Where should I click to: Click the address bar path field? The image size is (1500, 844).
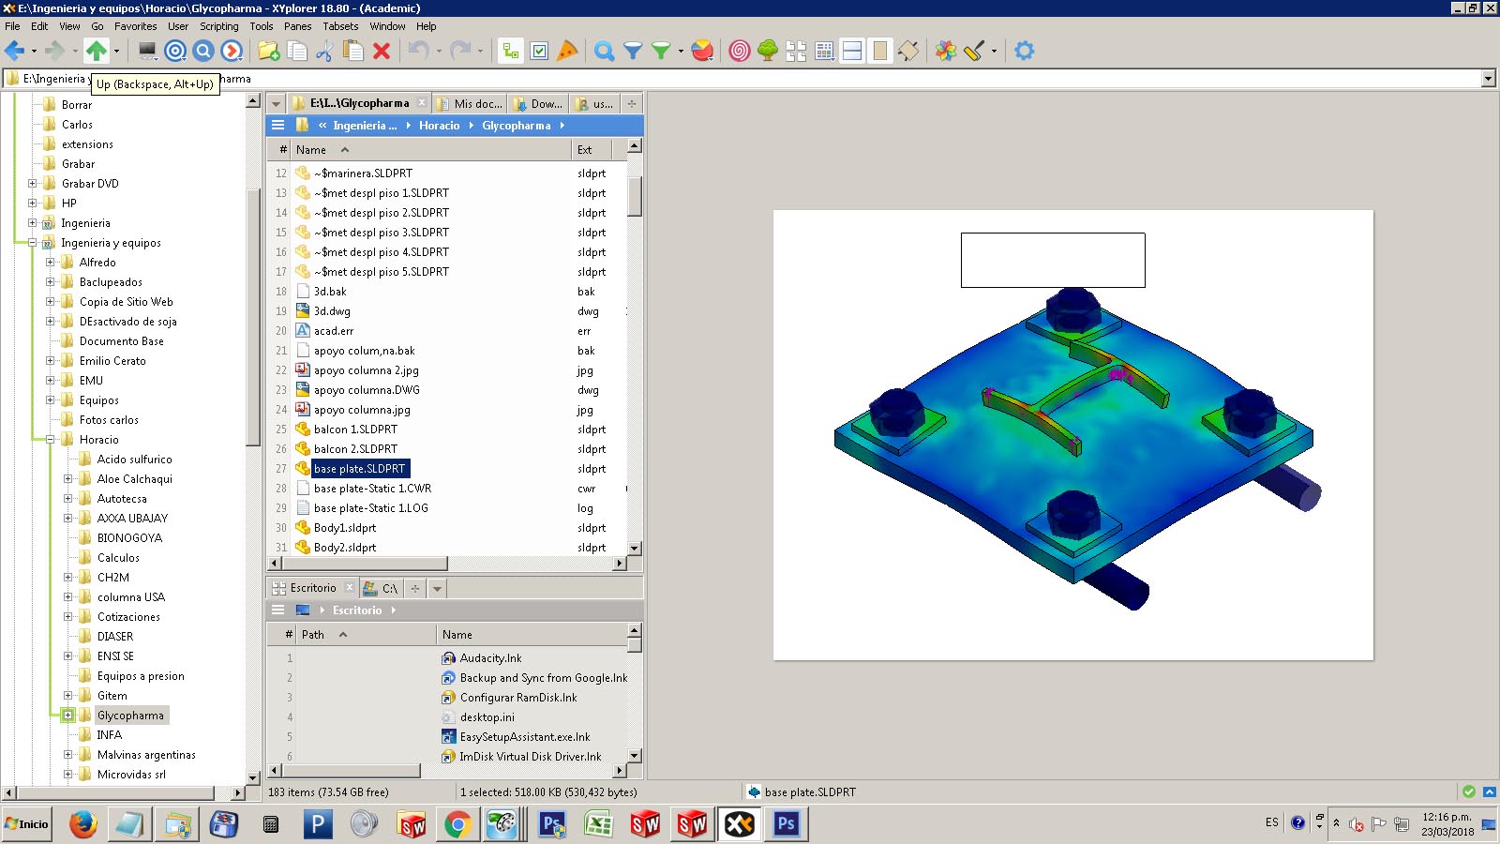741,79
